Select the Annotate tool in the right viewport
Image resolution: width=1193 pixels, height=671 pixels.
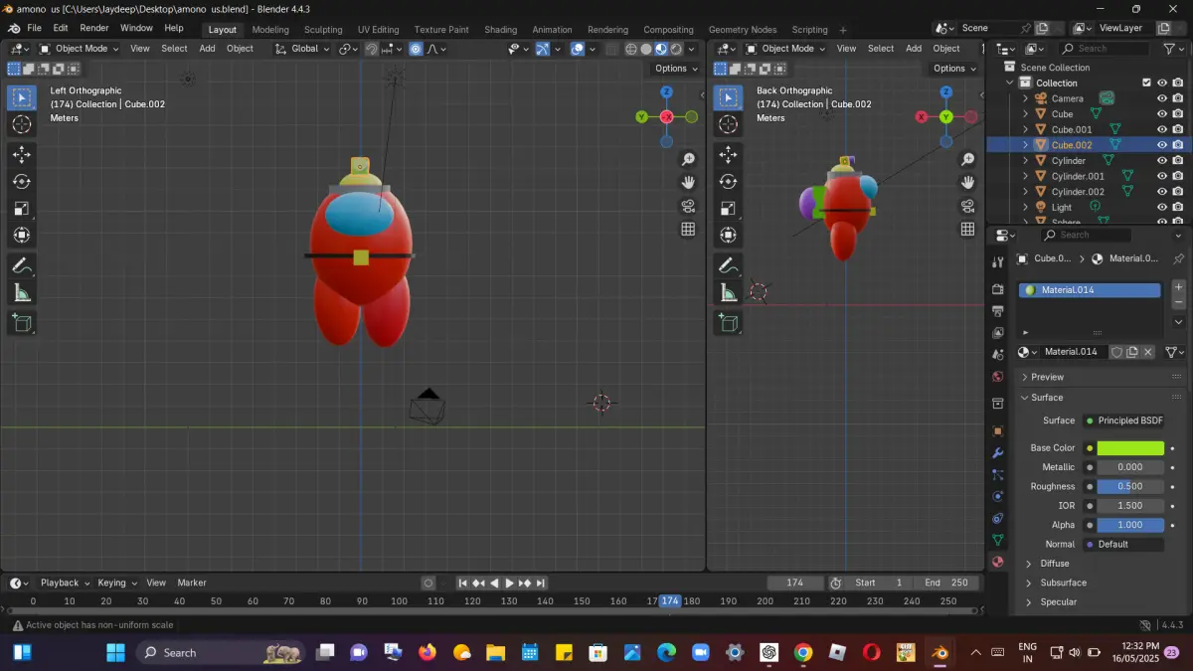click(728, 265)
